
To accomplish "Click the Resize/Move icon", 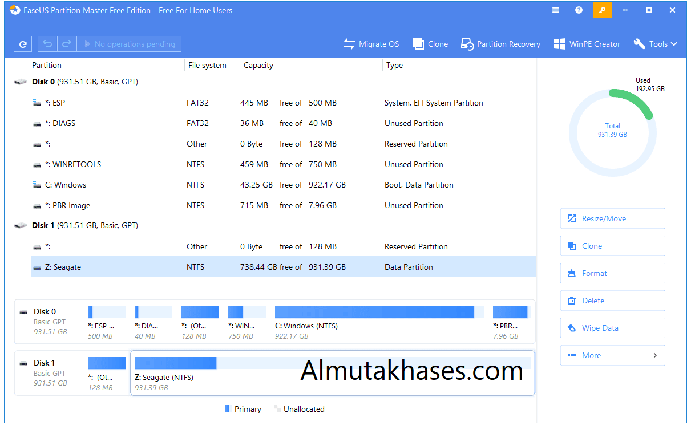I will [572, 218].
